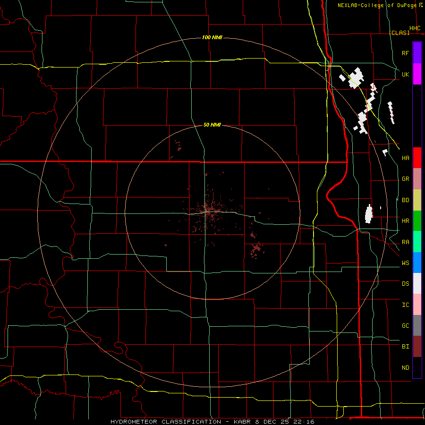Click the RA legend label

(405, 242)
